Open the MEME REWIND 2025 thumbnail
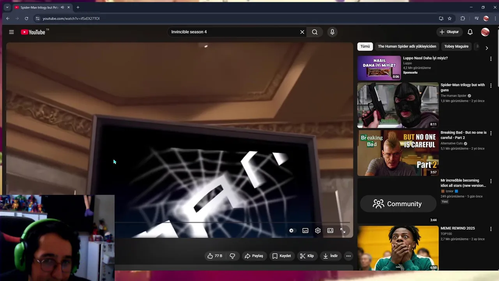 398,248
